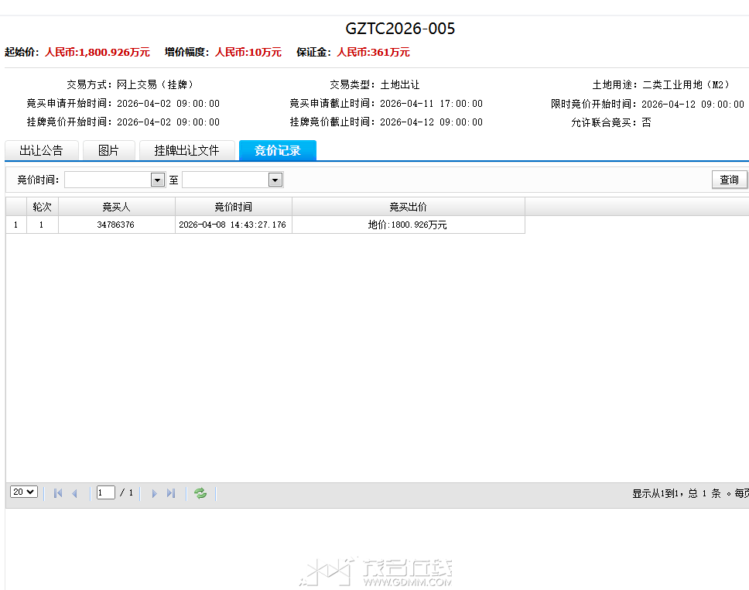749x590 pixels.
Task: Jump to the last page
Action: tap(171, 492)
